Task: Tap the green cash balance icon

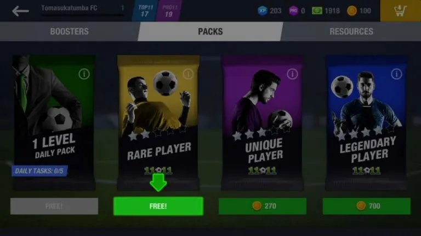Action: pyautogui.click(x=317, y=11)
